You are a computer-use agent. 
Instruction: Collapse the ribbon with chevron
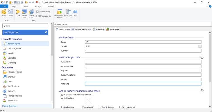coord(207,6)
